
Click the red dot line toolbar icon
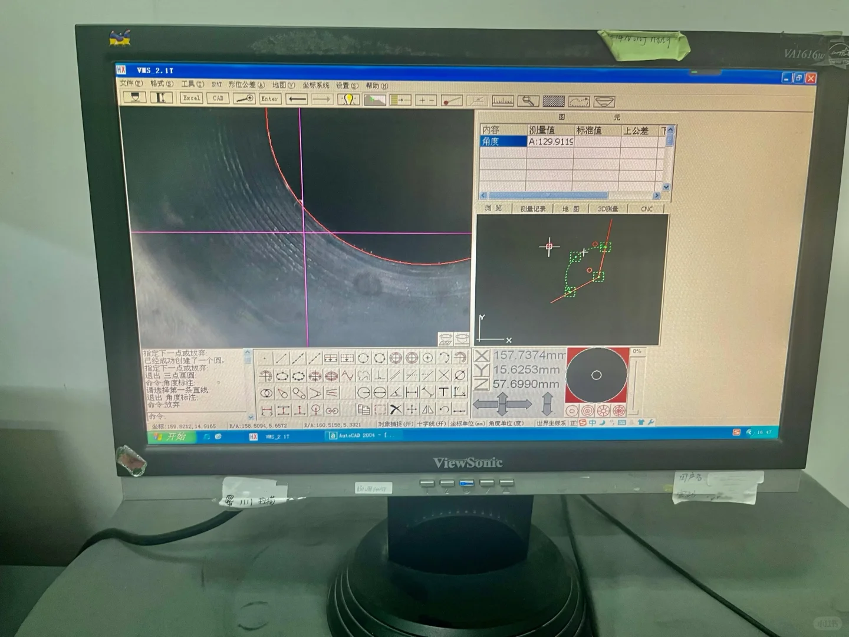(x=452, y=101)
